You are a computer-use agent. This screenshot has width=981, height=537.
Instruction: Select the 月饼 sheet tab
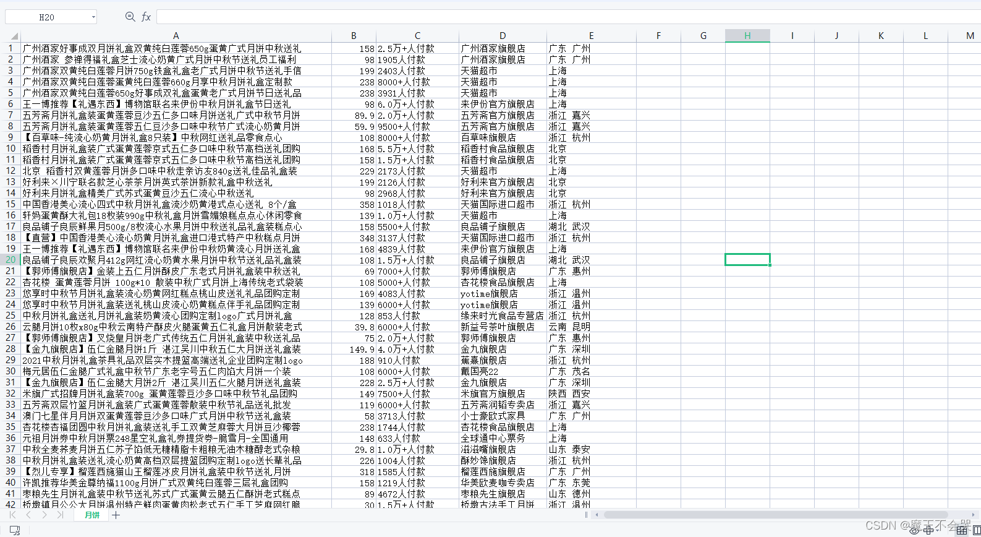pyautogui.click(x=92, y=515)
